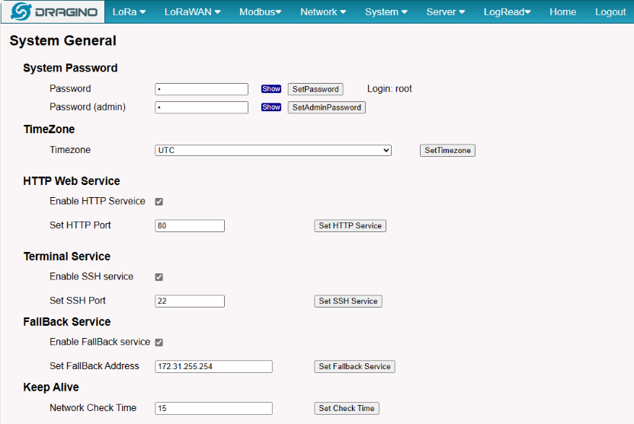Click the SSH Port field
634x424 pixels.
click(190, 301)
